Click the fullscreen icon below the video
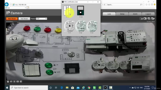The image size is (161, 90). click(x=14, y=81)
